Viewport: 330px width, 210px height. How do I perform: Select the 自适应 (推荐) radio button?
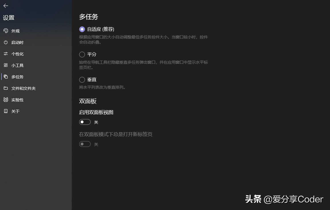pyautogui.click(x=82, y=29)
